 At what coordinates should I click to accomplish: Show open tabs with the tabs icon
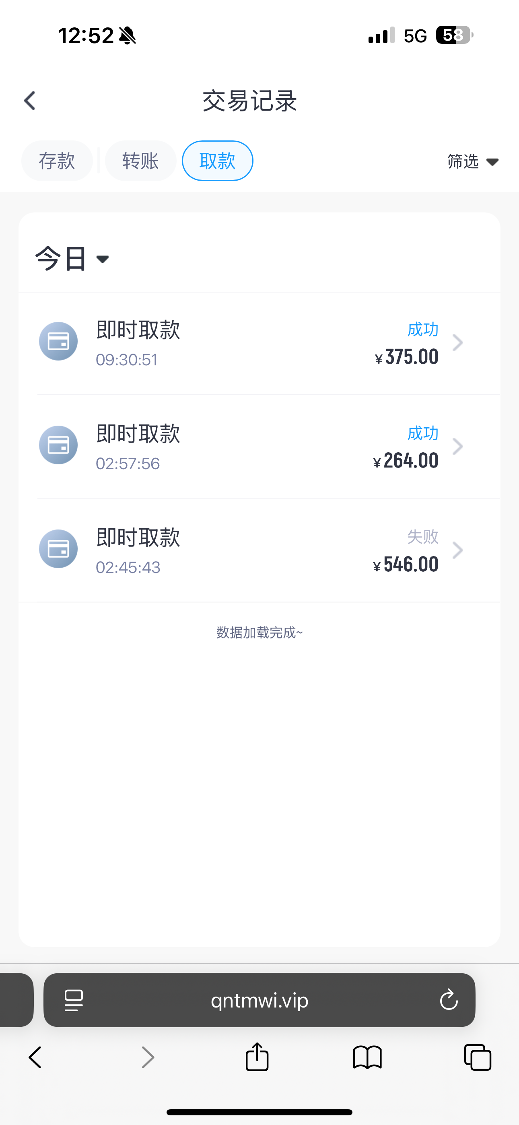478,1057
